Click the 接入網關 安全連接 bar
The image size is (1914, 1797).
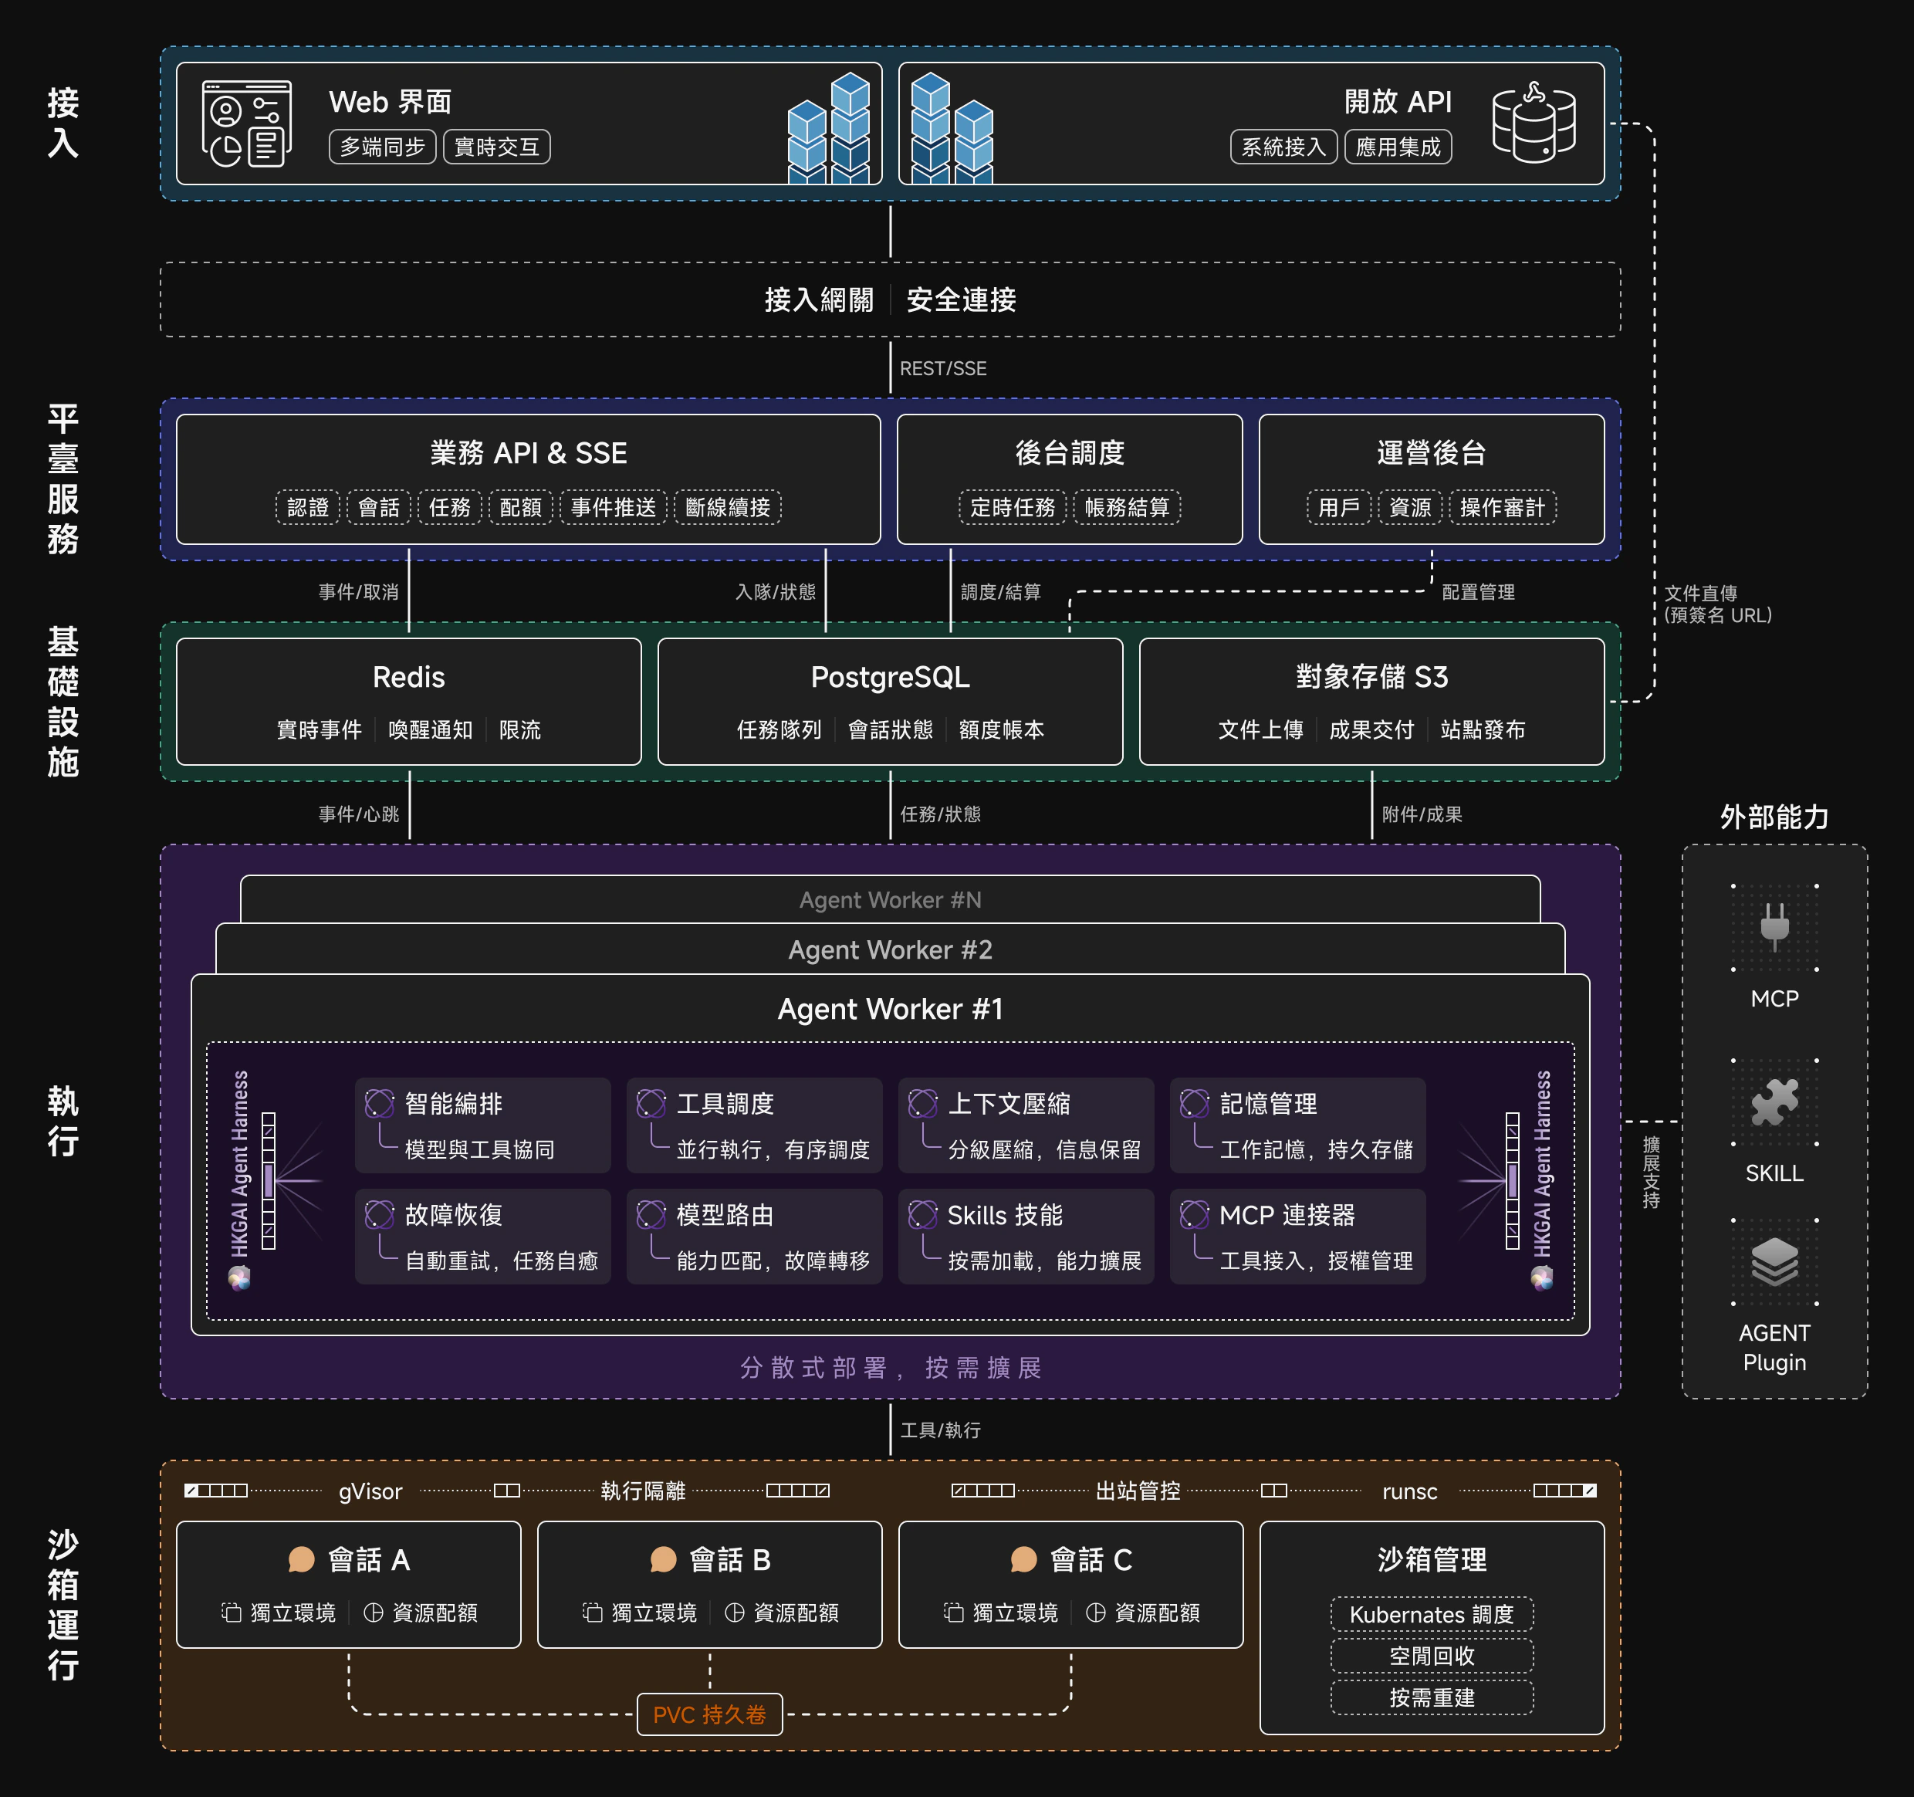click(891, 299)
